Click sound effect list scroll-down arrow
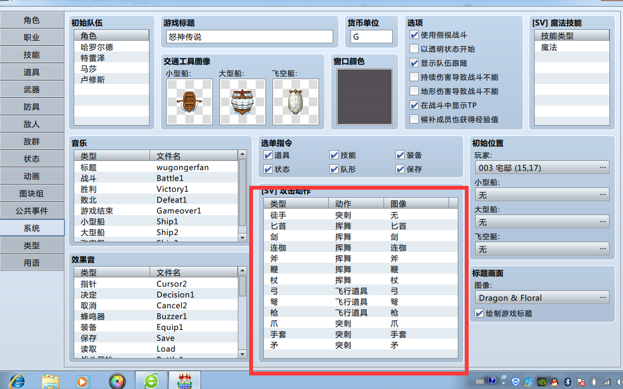623x389 pixels. pyautogui.click(x=242, y=354)
